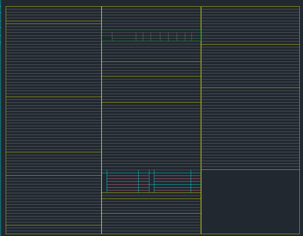Select the lowest yellow line in middle column
Image resolution: width=303 pixels, height=236 pixels.
click(x=151, y=213)
